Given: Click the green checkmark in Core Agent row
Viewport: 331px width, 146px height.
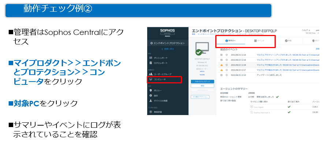Looking at the screenshot, I should [289, 107].
